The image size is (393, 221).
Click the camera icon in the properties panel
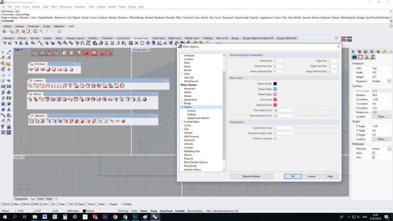point(355,57)
